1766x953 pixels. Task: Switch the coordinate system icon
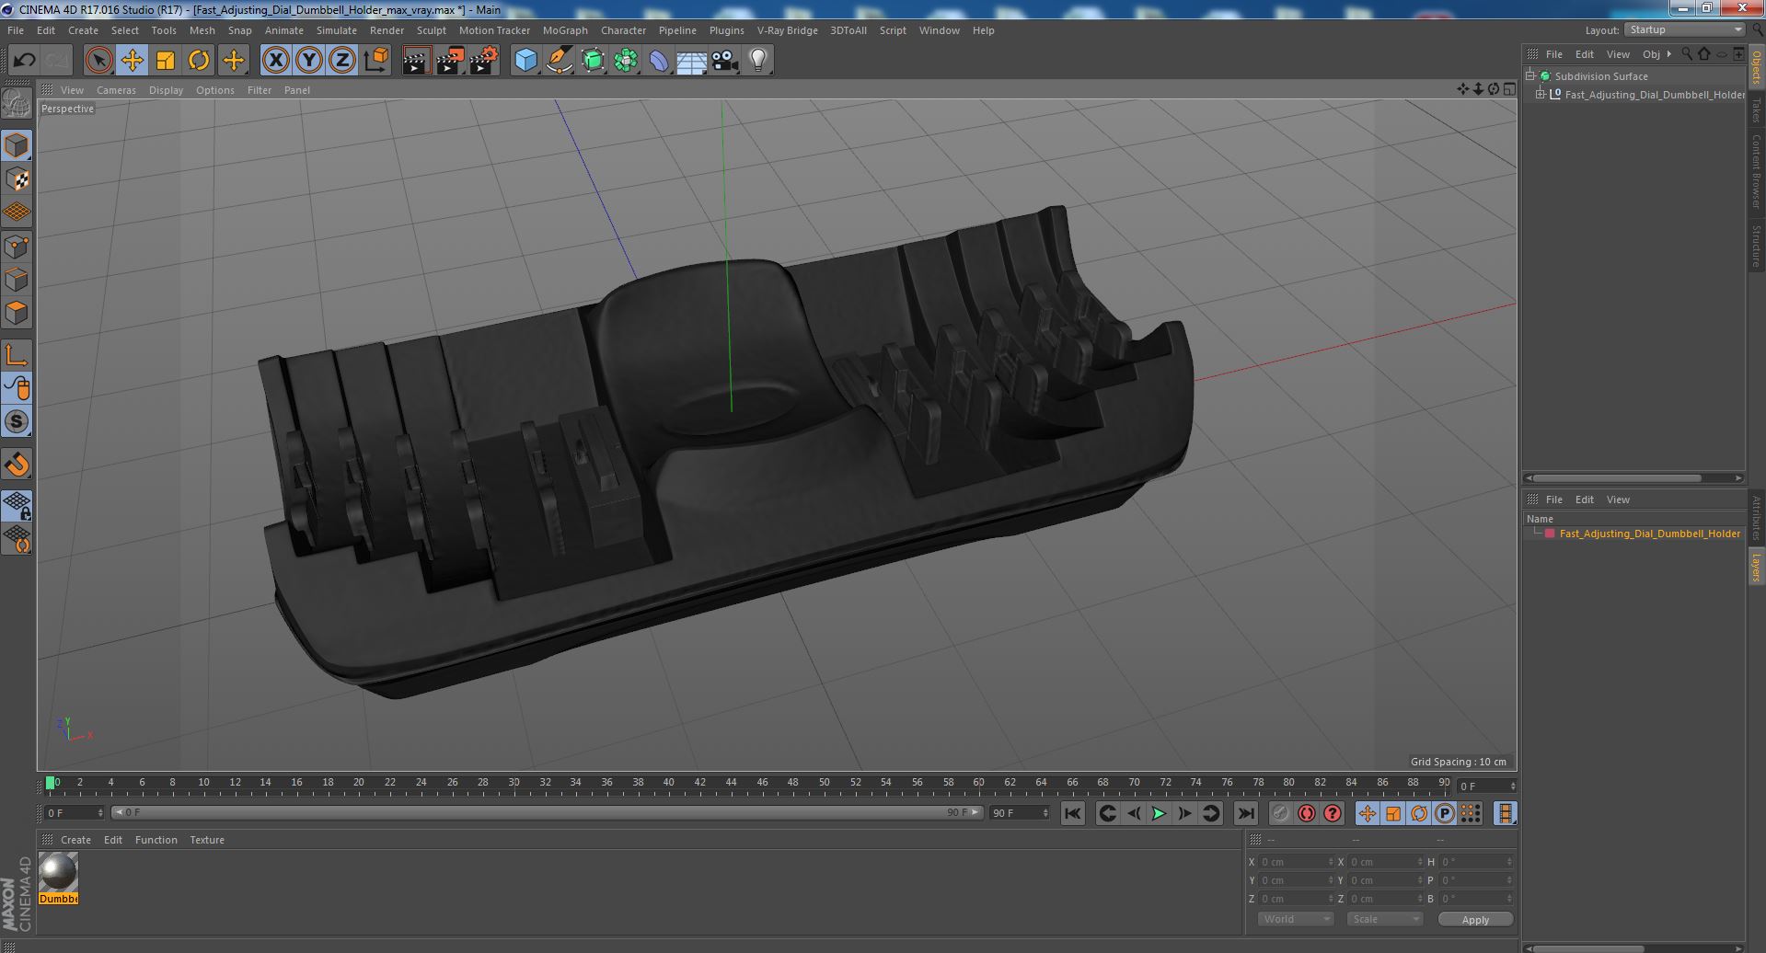click(376, 61)
